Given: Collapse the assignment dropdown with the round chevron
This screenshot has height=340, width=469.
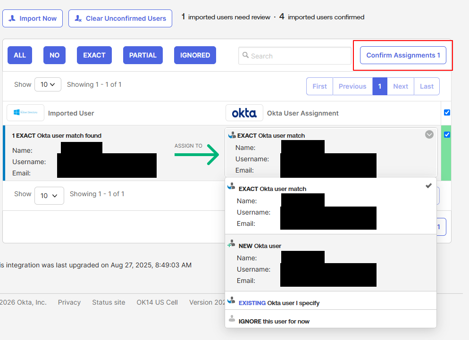Looking at the screenshot, I should coord(429,134).
